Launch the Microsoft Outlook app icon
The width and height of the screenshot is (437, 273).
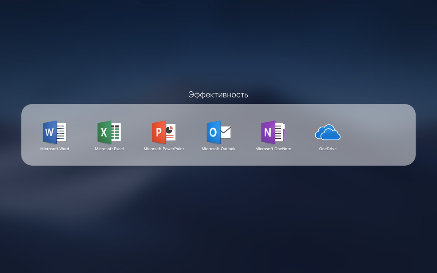219,132
